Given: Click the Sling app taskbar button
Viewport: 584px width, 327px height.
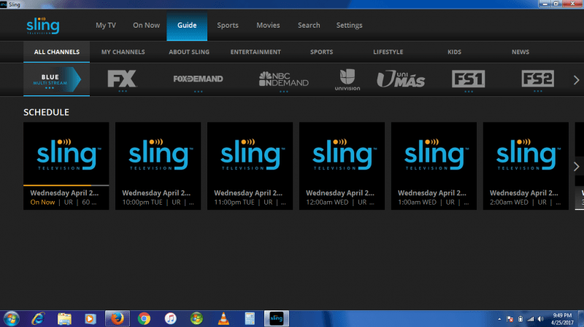Looking at the screenshot, I should click(277, 318).
